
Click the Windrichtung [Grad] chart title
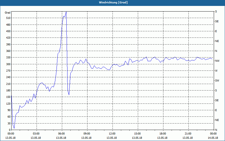pos(113,3)
